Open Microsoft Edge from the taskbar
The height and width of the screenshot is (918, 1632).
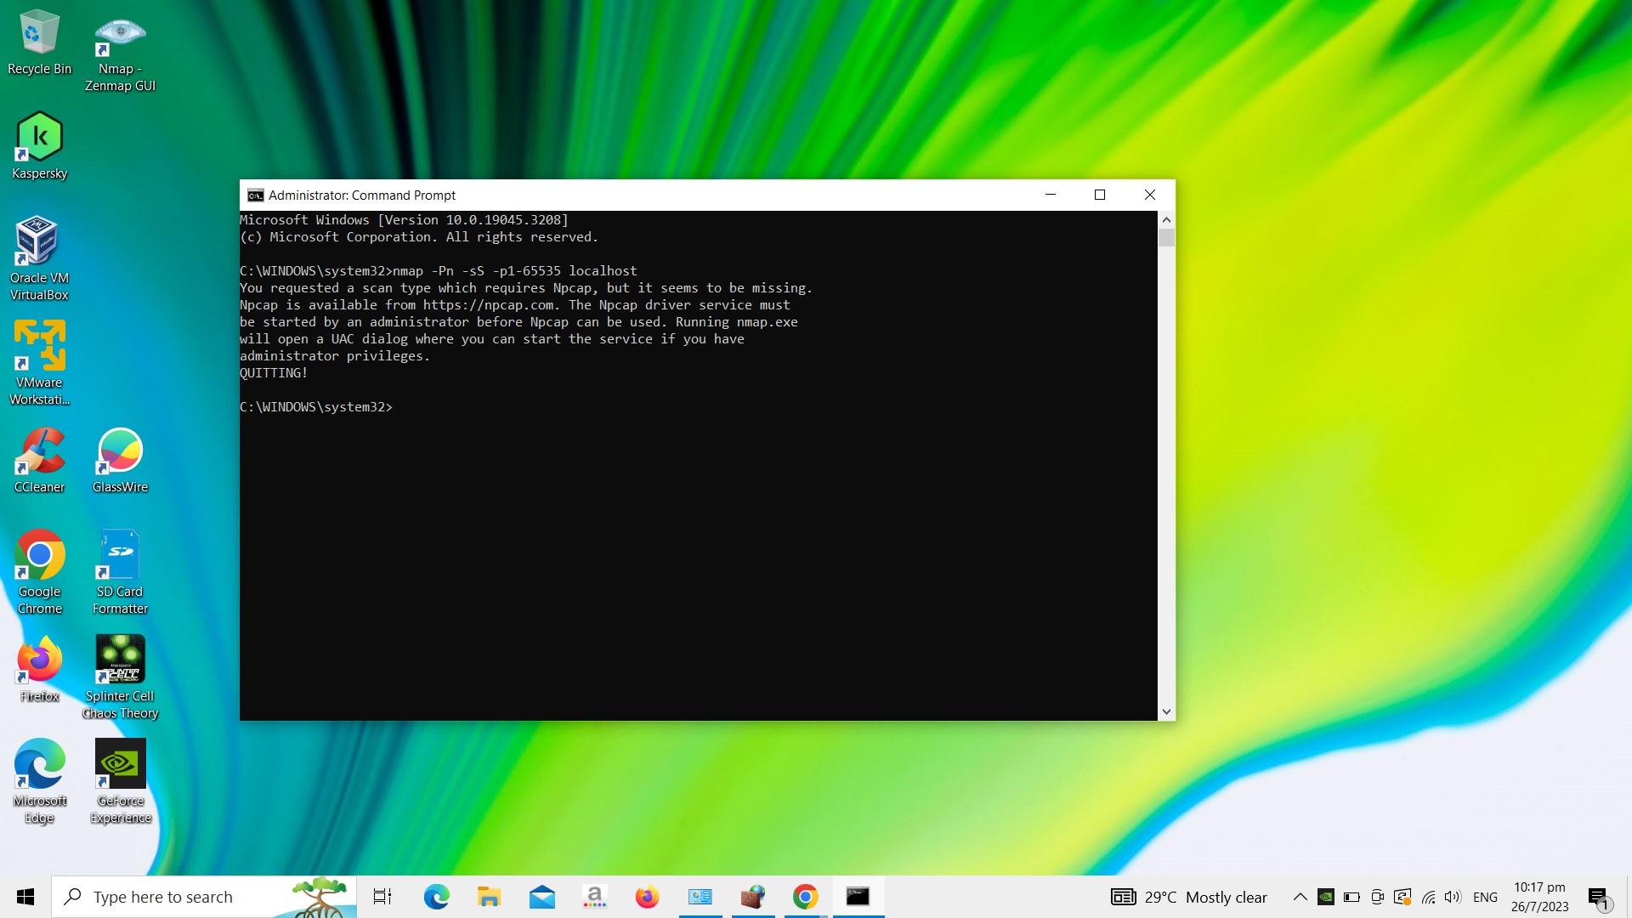pyautogui.click(x=436, y=897)
